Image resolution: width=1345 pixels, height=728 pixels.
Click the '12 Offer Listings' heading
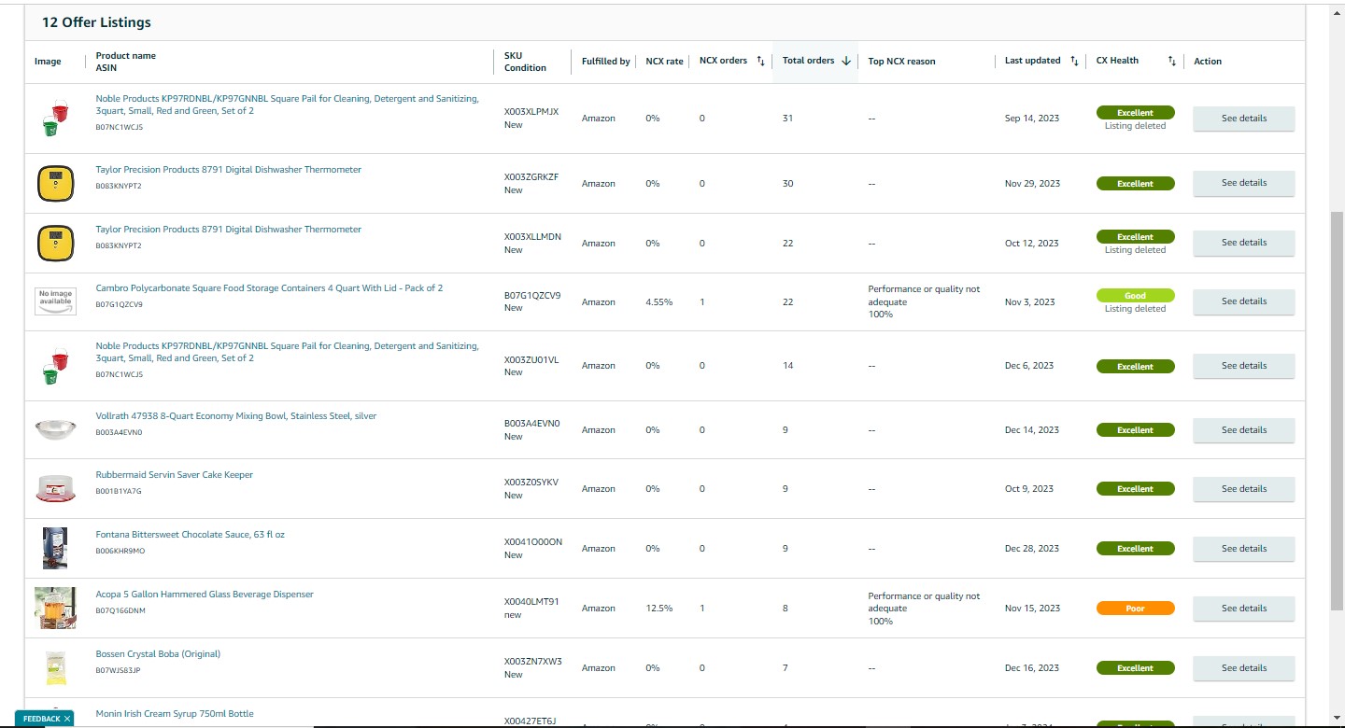[x=96, y=22]
